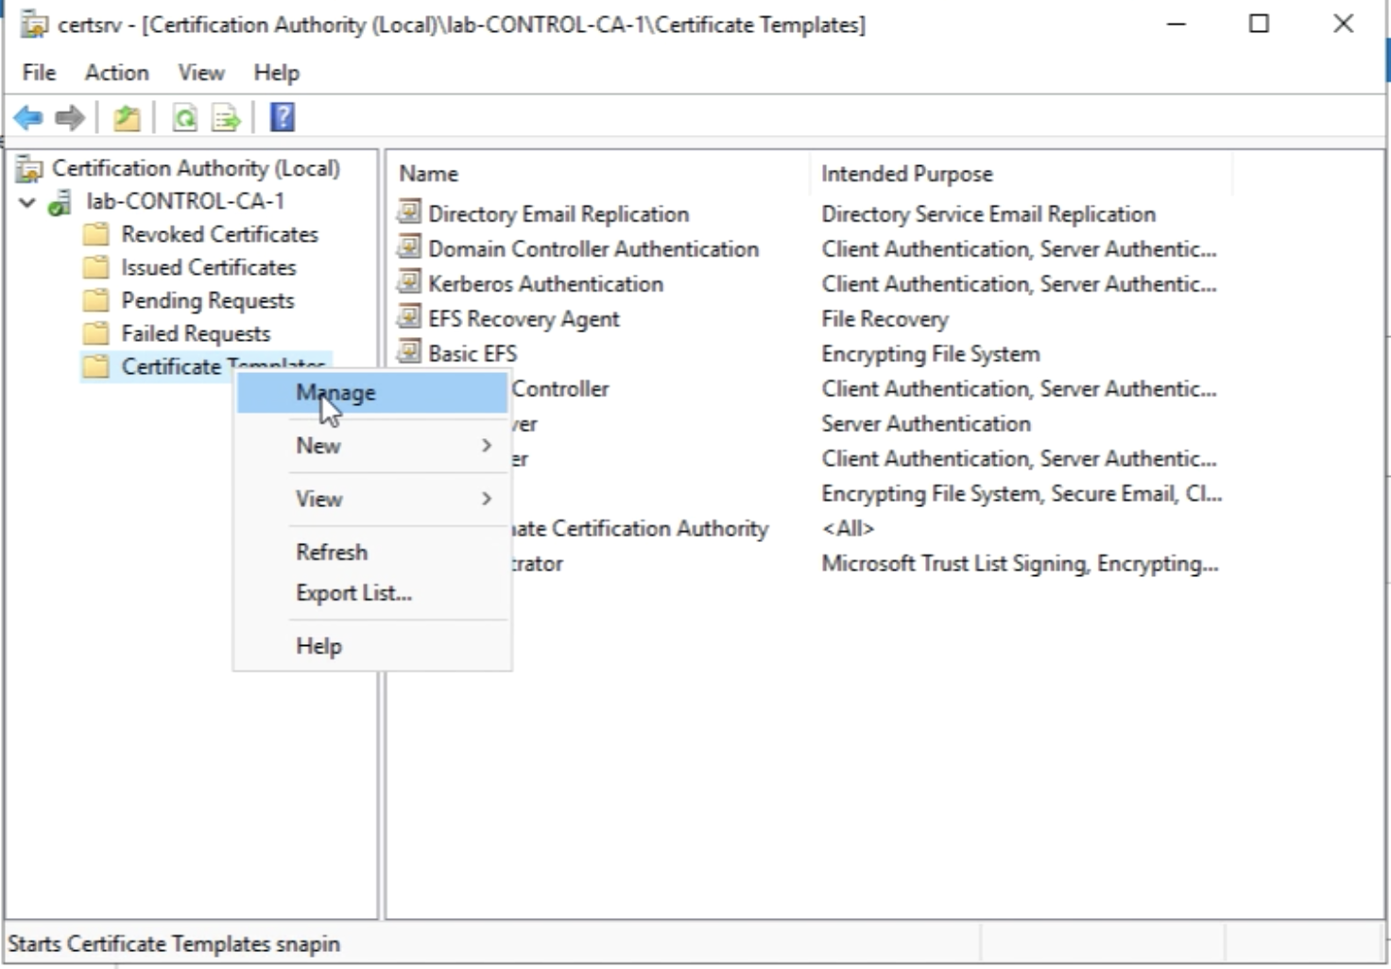1391x969 pixels.
Task: Click the Back arrow toolbar icon
Action: pyautogui.click(x=28, y=118)
